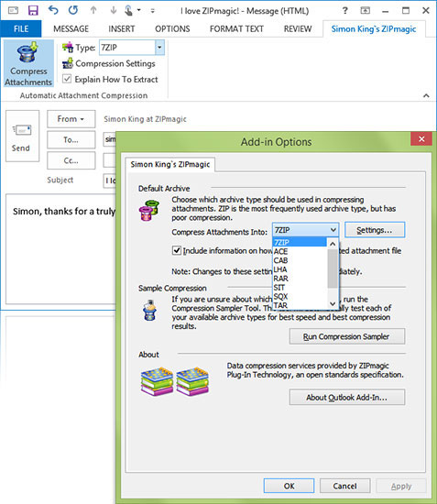Screen dimensions: 437x504
Task: Click the redo arrow in the title bar
Action: (73, 10)
